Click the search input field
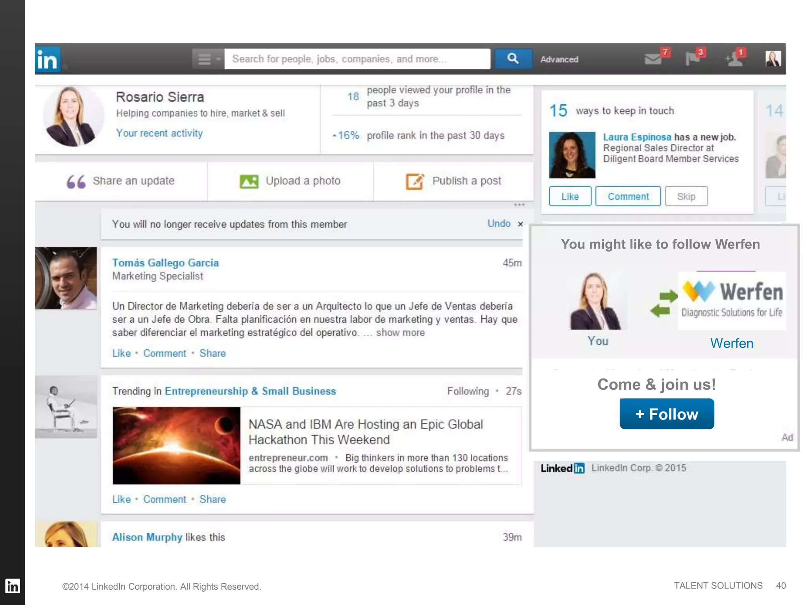The image size is (806, 605). click(x=357, y=59)
